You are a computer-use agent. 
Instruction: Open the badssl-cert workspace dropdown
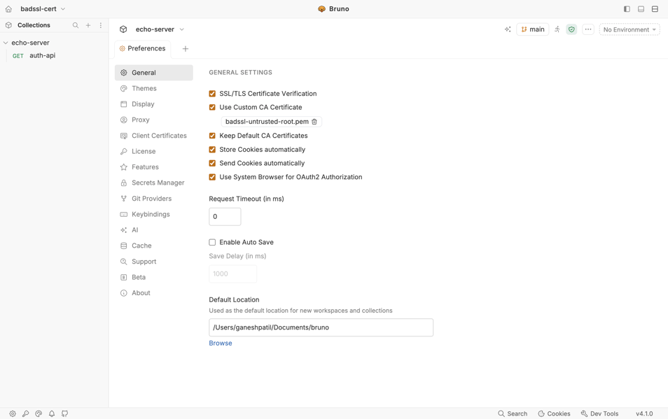click(x=43, y=9)
